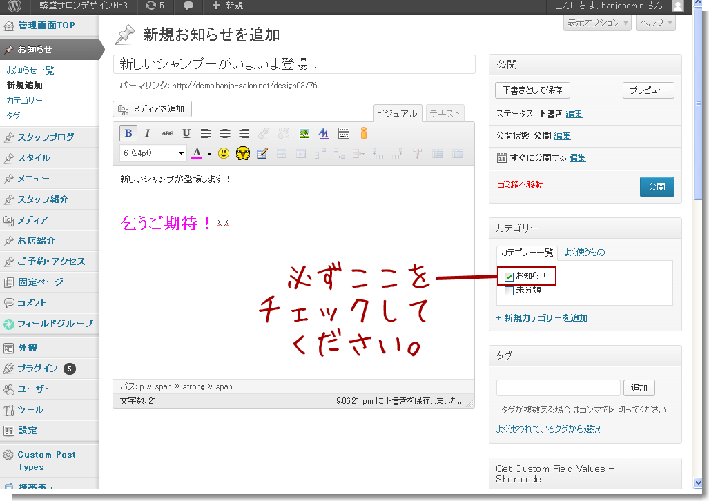Check the 未分類 category checkbox

click(x=509, y=291)
